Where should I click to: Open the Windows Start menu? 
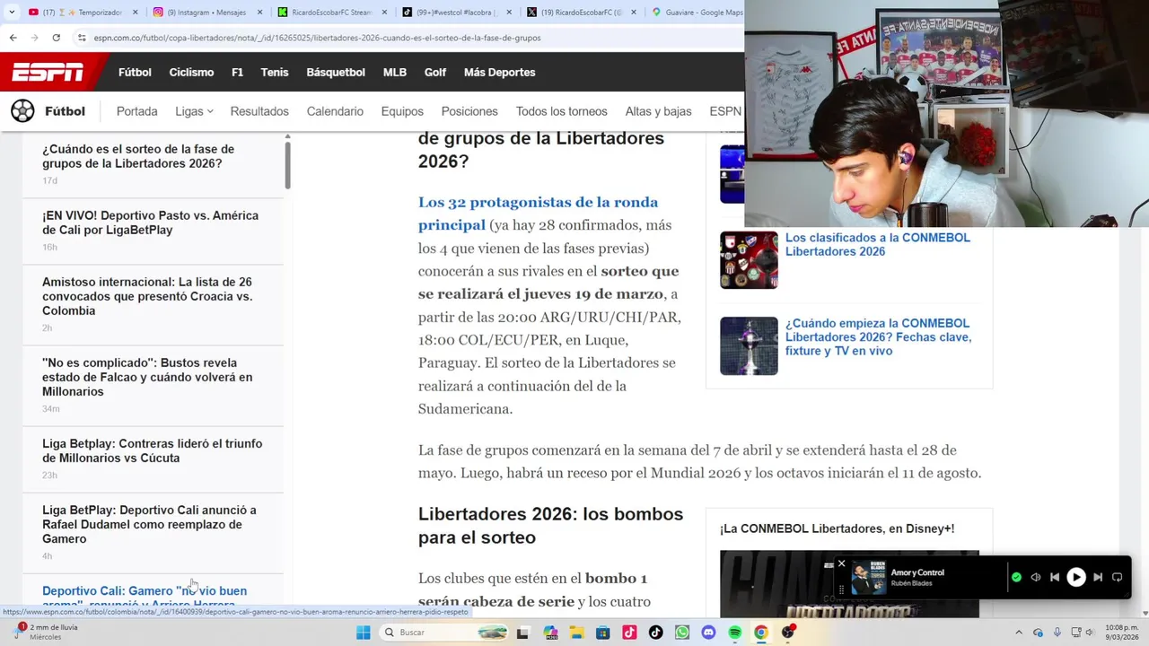(x=363, y=633)
